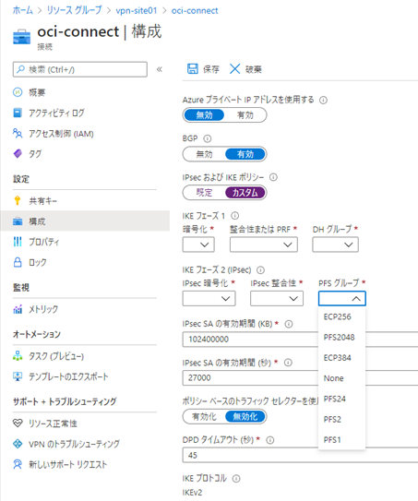Click the アクティビティ ログ icon
This screenshot has width=418, height=501.
[x=18, y=113]
